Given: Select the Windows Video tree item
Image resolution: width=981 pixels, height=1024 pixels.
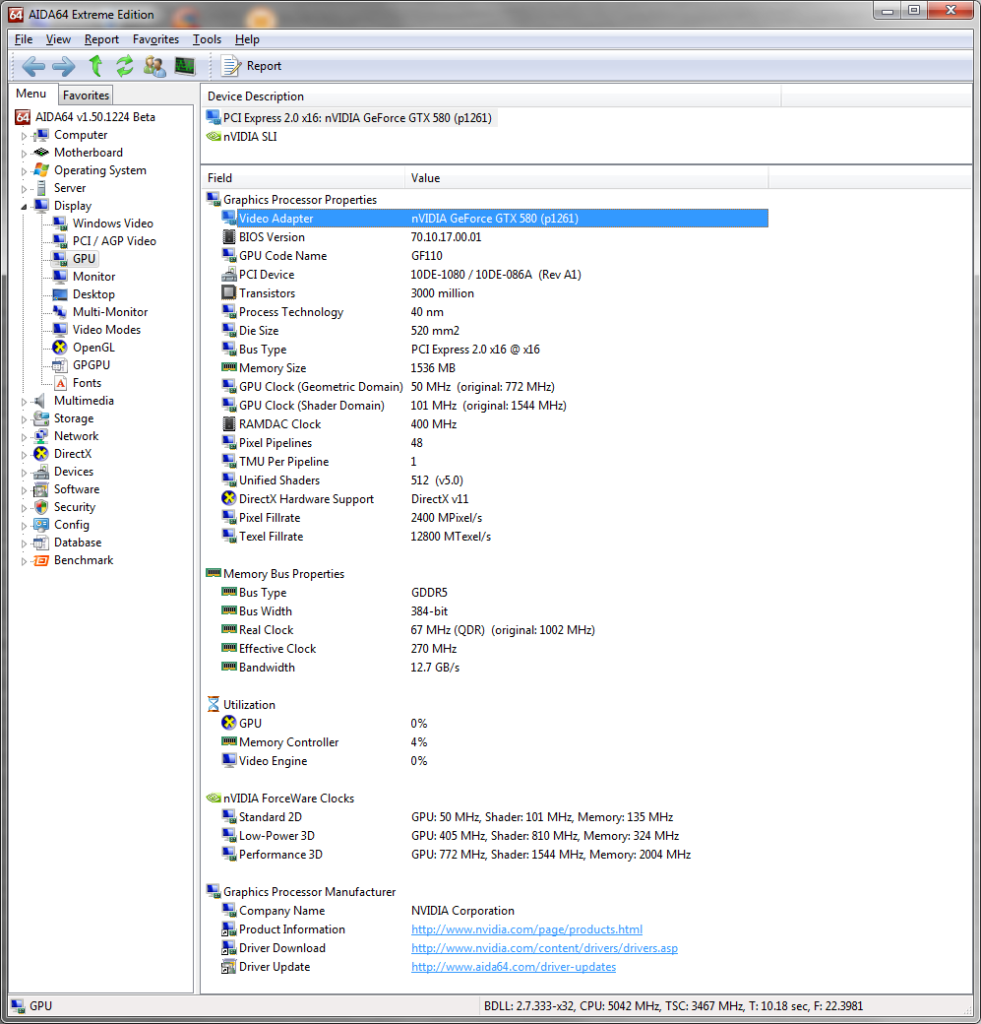Looking at the screenshot, I should (112, 224).
